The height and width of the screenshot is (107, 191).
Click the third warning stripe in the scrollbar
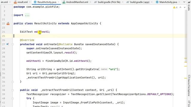point(186,66)
